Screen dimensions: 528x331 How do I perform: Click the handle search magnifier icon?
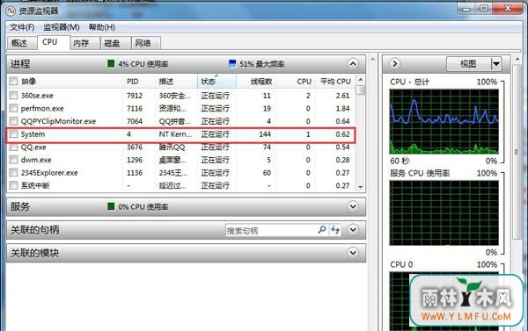[322, 230]
